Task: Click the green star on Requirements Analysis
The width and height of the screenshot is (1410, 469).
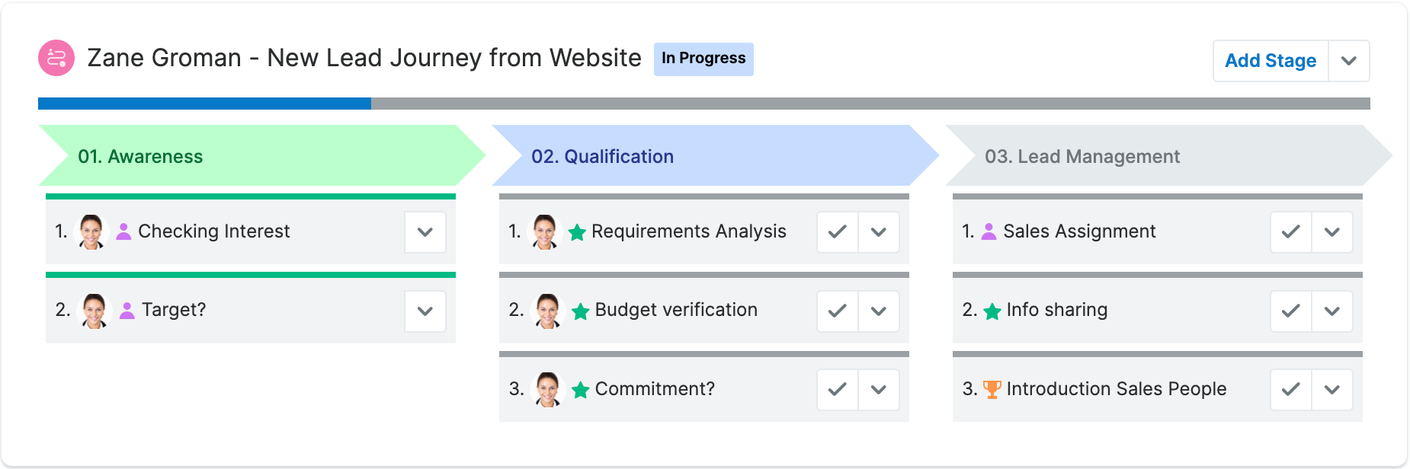Action: [577, 232]
